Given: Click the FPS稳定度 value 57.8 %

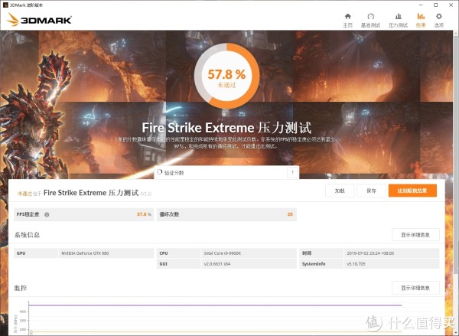Looking at the screenshot, I should [144, 214].
